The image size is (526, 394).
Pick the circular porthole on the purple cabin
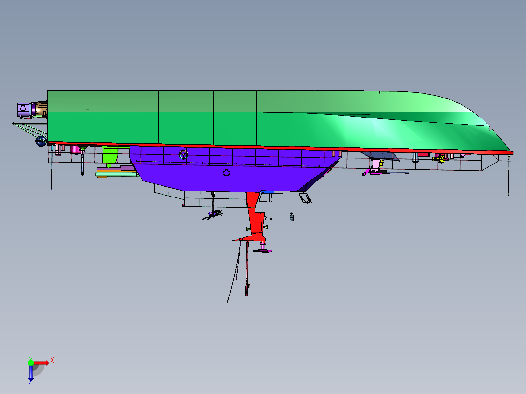(226, 173)
